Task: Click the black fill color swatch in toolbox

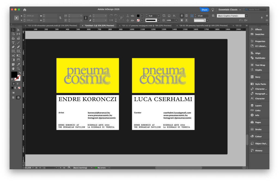Action: [x=14, y=74]
